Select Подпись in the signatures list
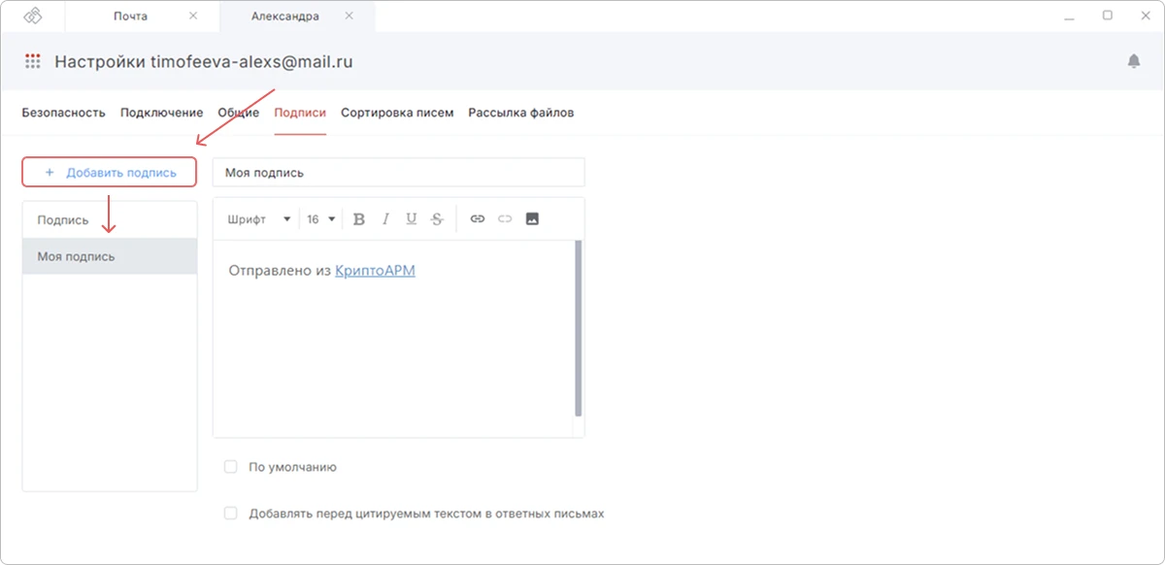Image resolution: width=1165 pixels, height=565 pixels. tap(110, 220)
